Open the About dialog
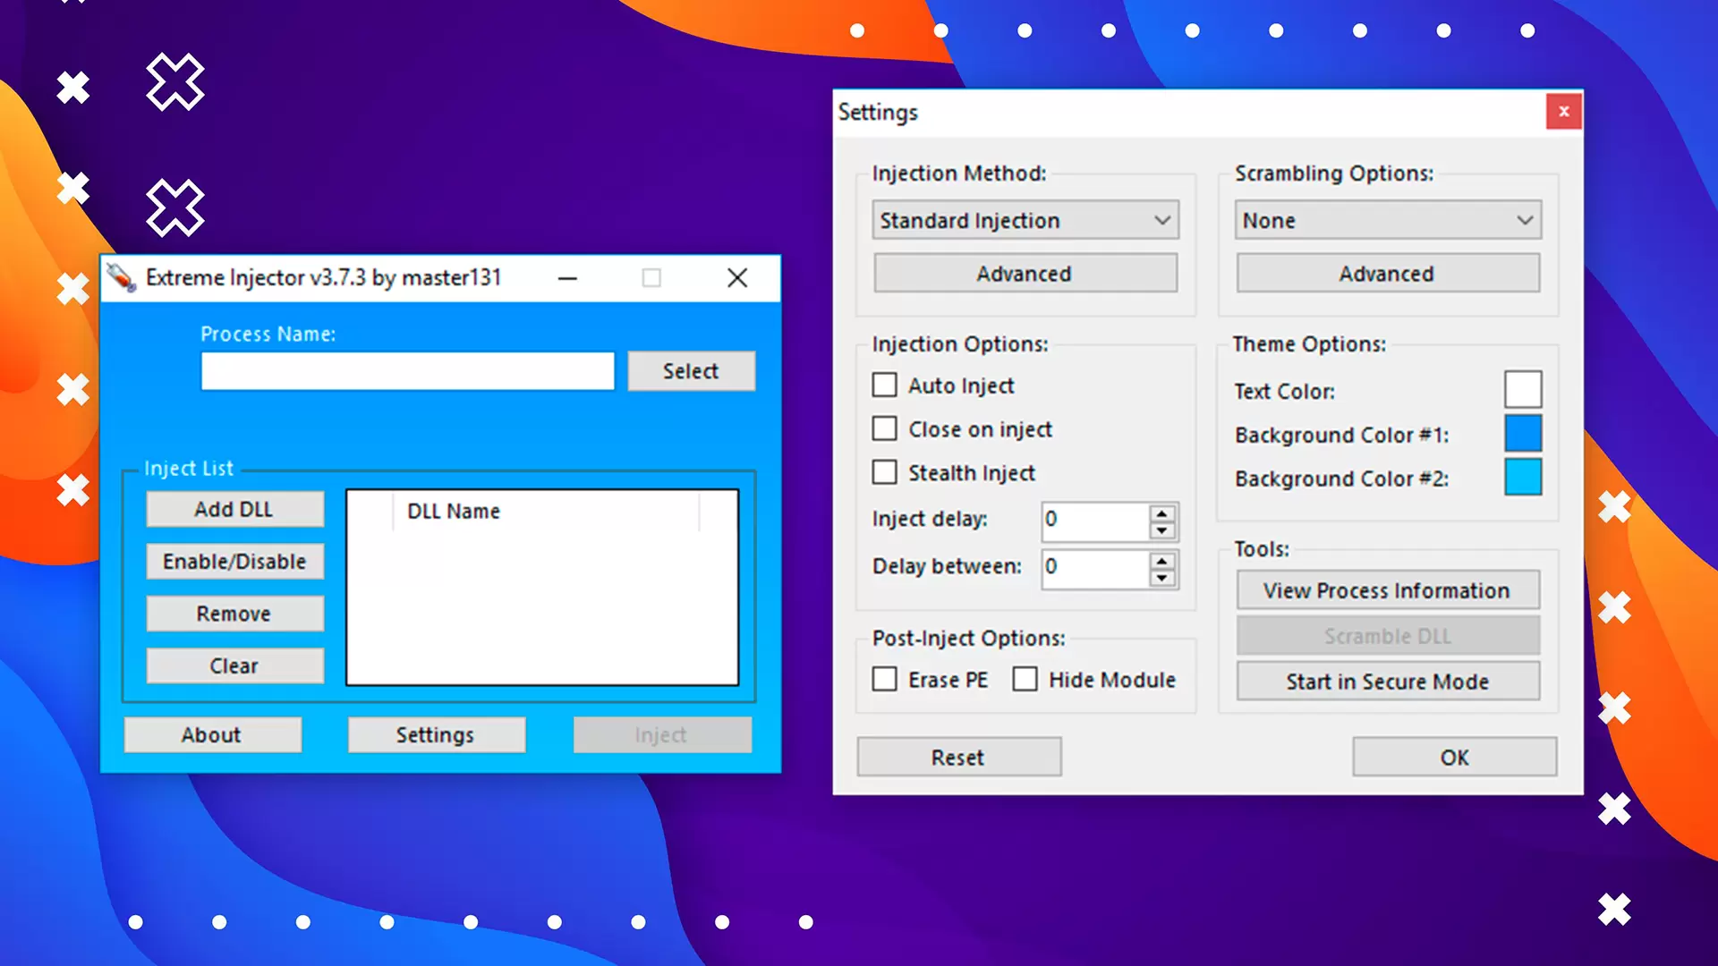 [x=212, y=735]
